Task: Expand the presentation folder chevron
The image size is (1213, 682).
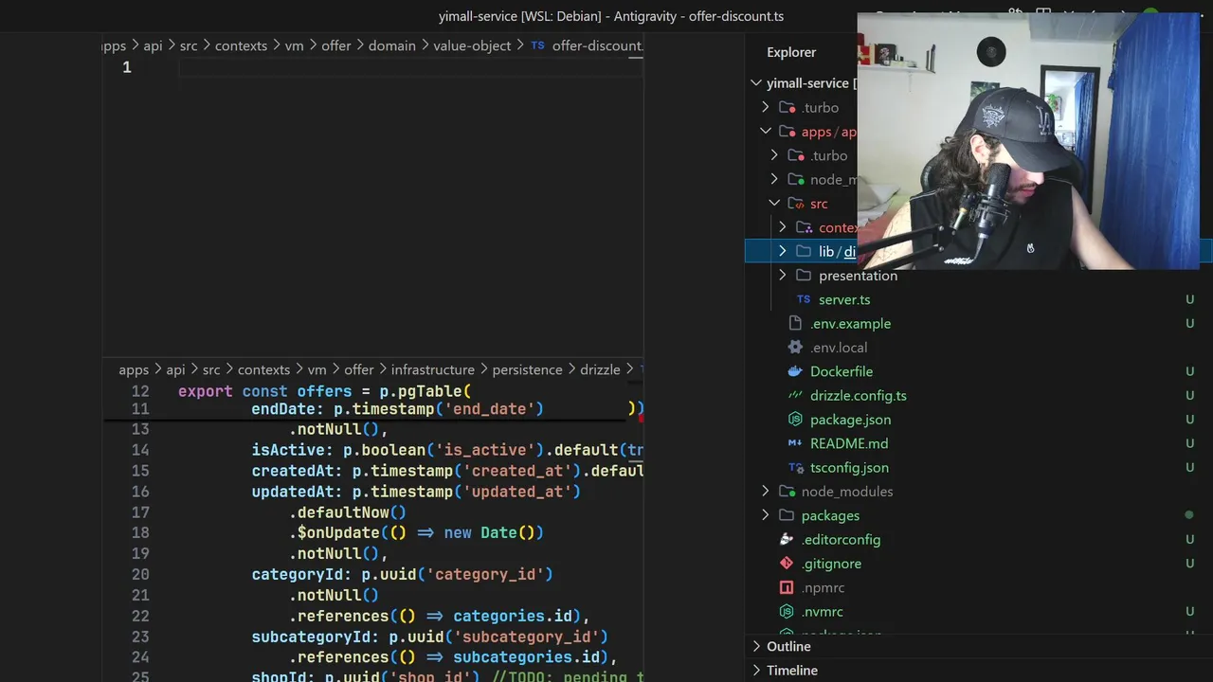Action: point(782,276)
